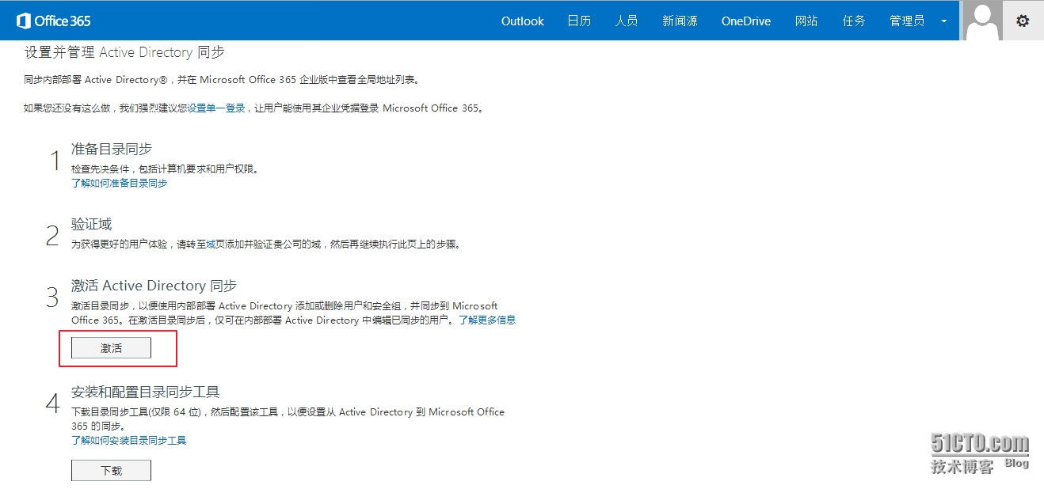Follow the 了解如何准备目录同步 link
Screen dimensions: 1044x489
119,183
